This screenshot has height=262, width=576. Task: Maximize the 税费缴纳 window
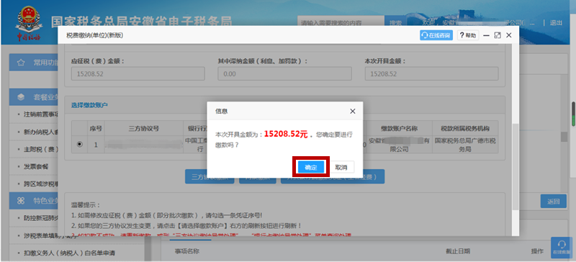point(498,36)
